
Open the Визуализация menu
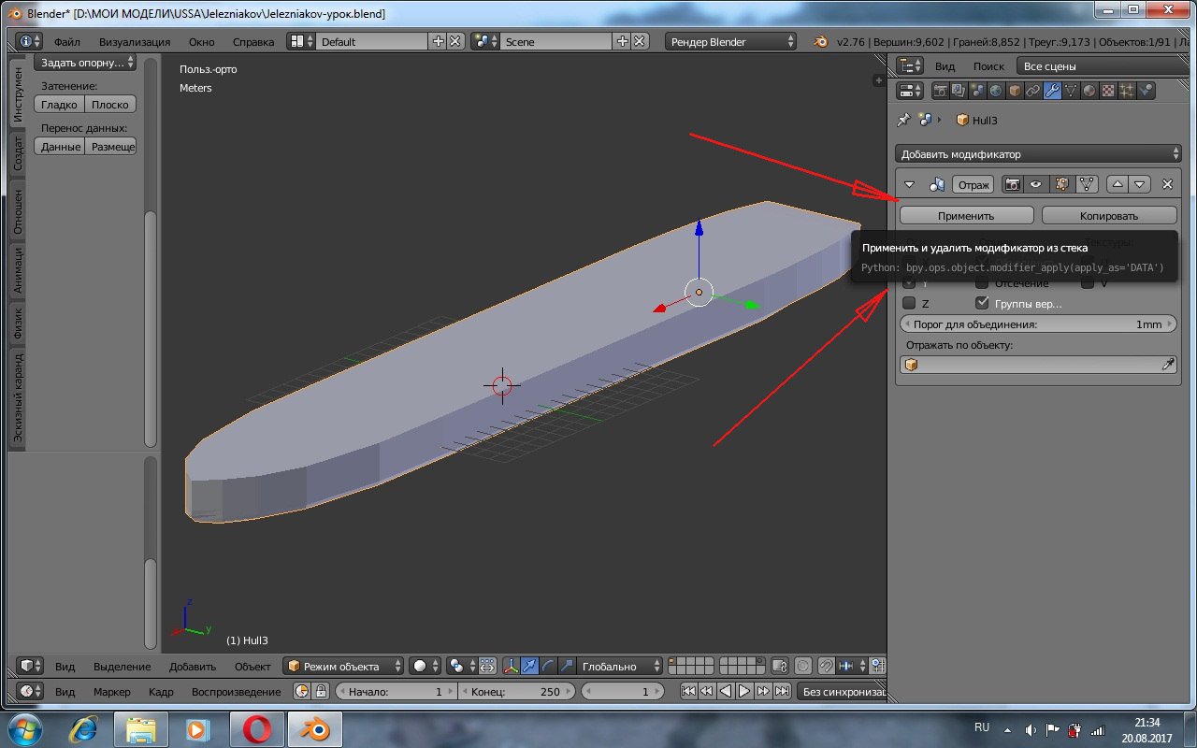[x=135, y=42]
